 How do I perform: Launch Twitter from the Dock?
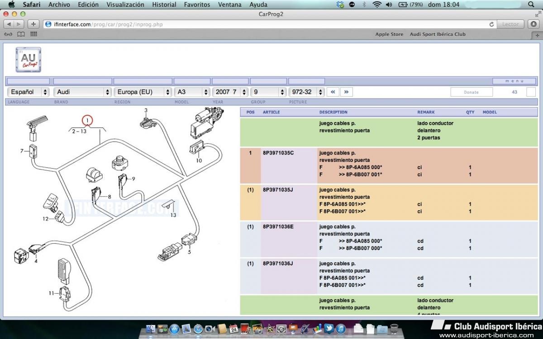329,329
